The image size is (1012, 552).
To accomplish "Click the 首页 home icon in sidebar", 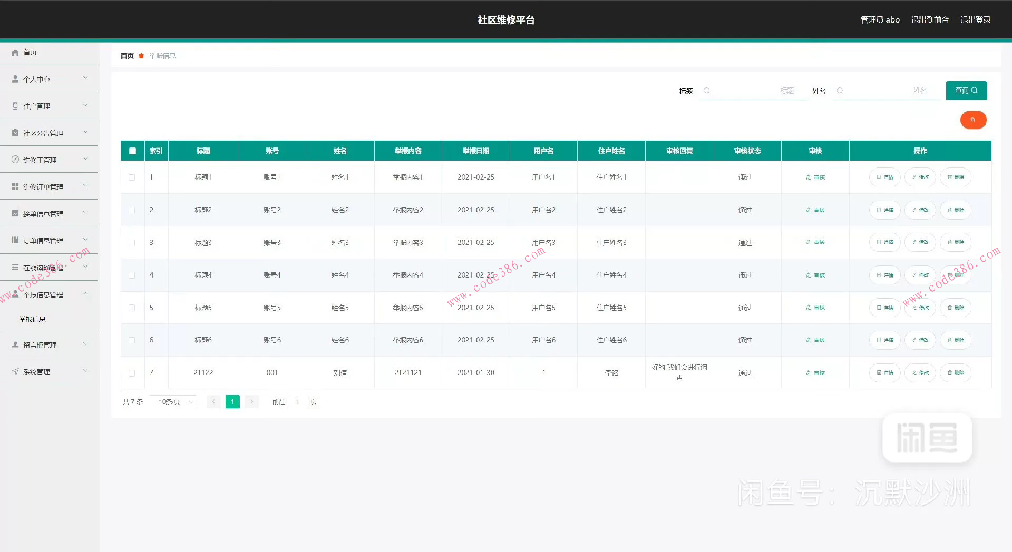I will pos(15,52).
